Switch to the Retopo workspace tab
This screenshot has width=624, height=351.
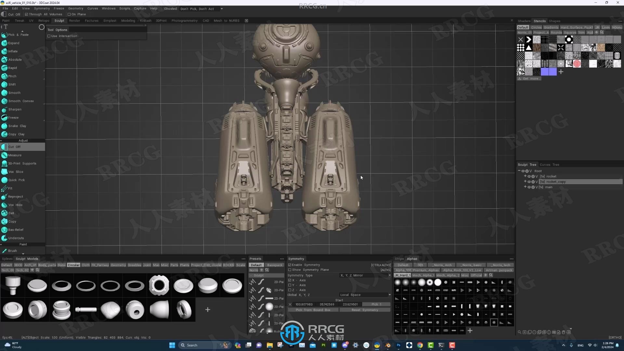tap(44, 20)
